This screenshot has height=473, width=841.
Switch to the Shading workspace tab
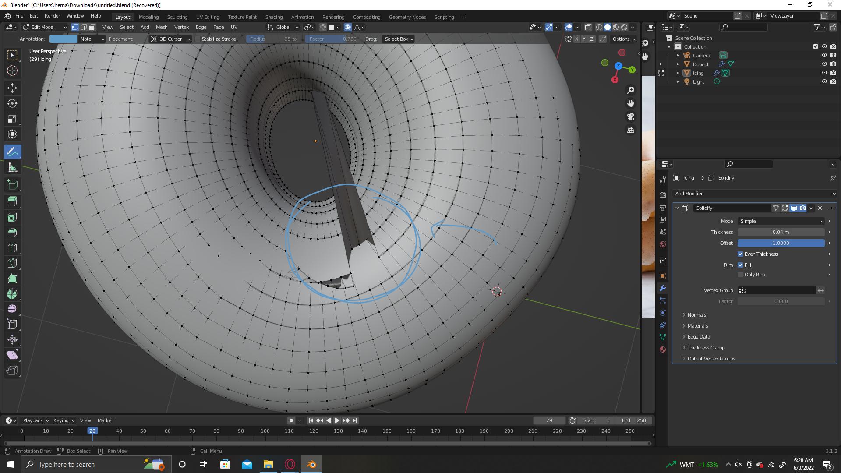(x=274, y=17)
